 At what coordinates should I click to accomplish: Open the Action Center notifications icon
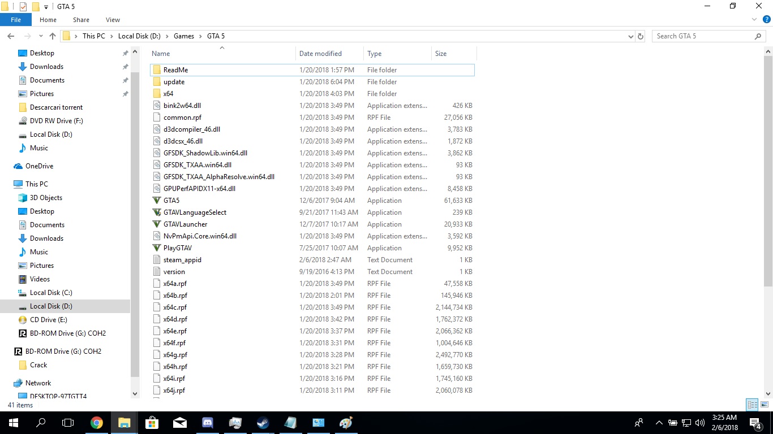point(756,423)
